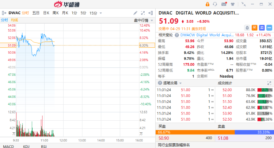Click the orange 买 buy button
274x148 pixels.
click(x=254, y=27)
